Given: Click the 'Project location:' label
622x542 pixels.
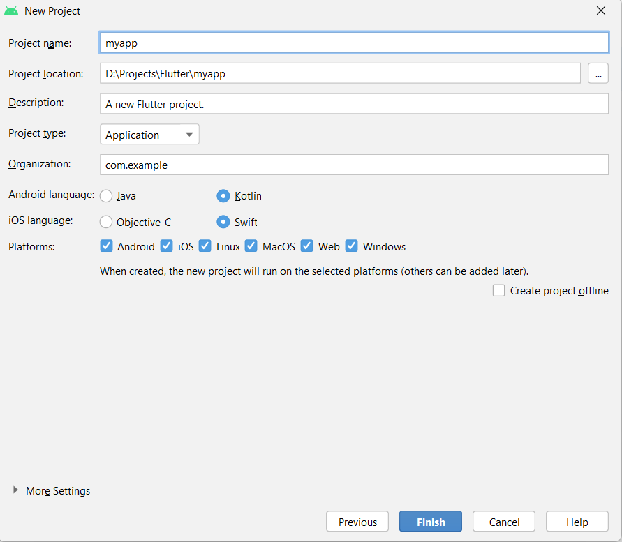Looking at the screenshot, I should [46, 74].
